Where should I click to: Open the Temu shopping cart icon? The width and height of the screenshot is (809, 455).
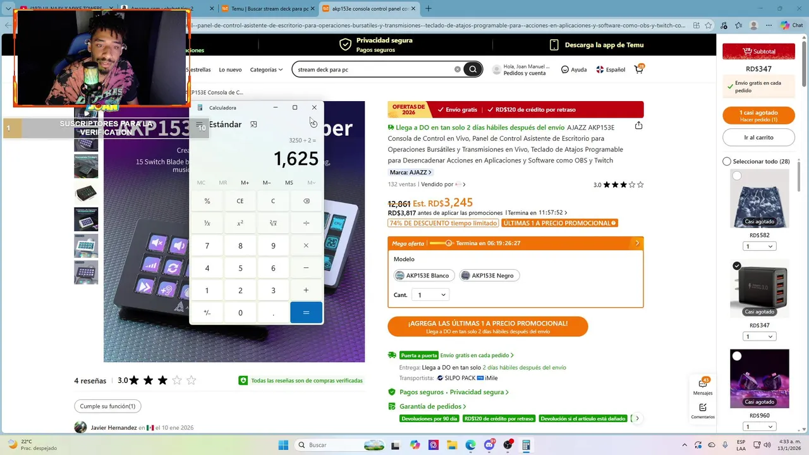pos(639,69)
